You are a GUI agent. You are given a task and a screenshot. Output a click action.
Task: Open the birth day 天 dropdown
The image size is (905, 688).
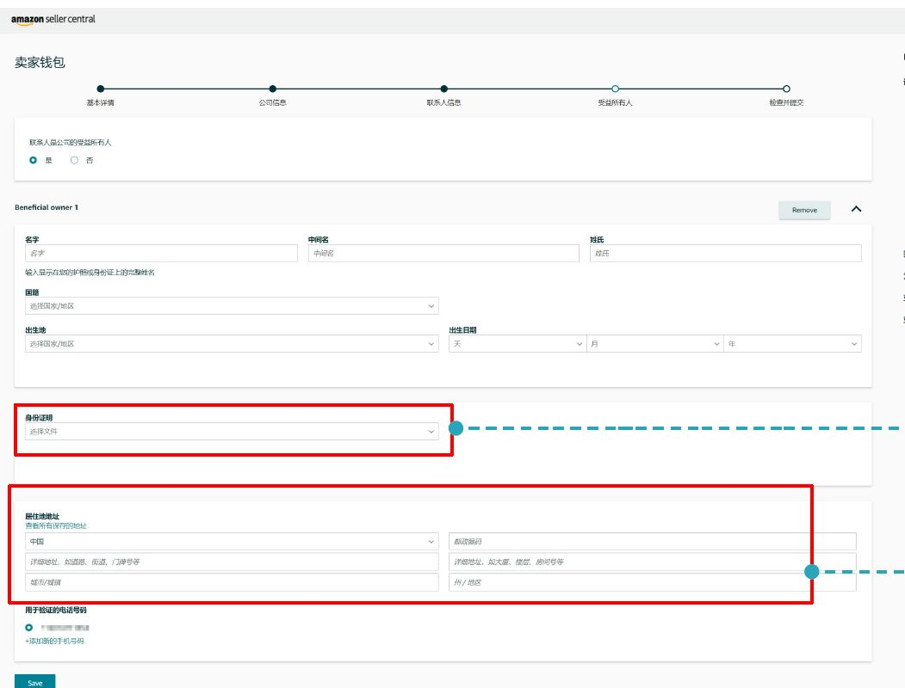518,344
